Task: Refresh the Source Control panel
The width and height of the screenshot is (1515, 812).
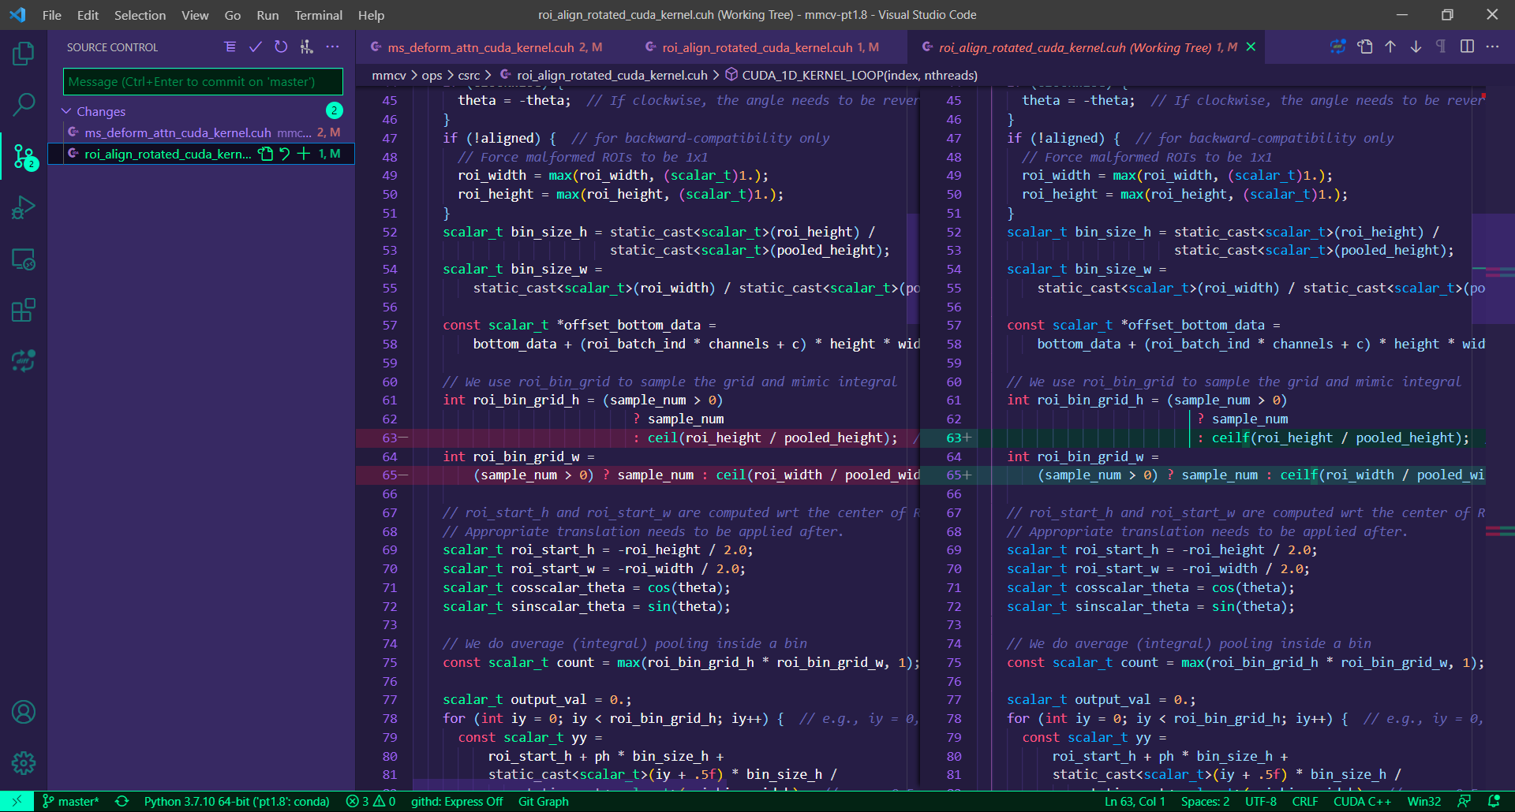Action: [281, 47]
